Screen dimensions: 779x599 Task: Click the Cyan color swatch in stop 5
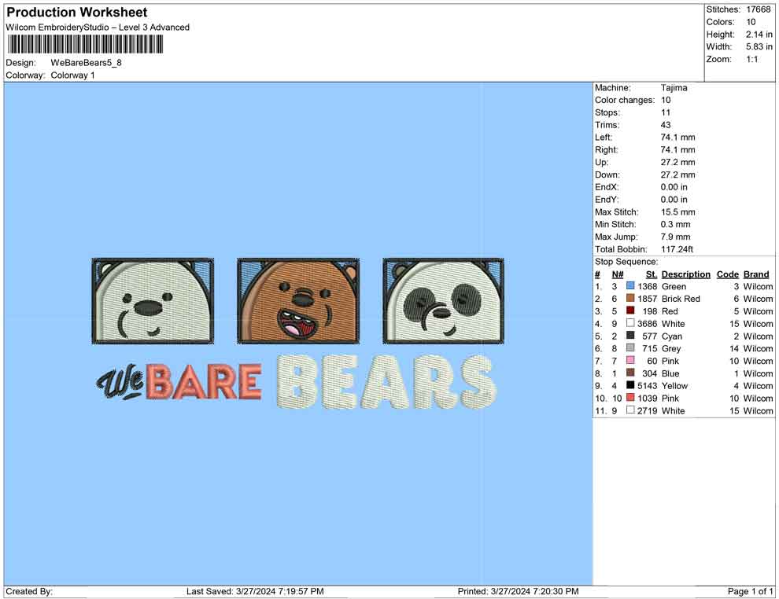pos(630,336)
